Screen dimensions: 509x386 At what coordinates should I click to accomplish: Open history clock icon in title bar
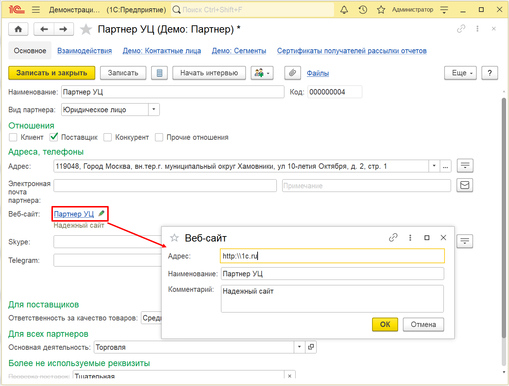tap(363, 10)
